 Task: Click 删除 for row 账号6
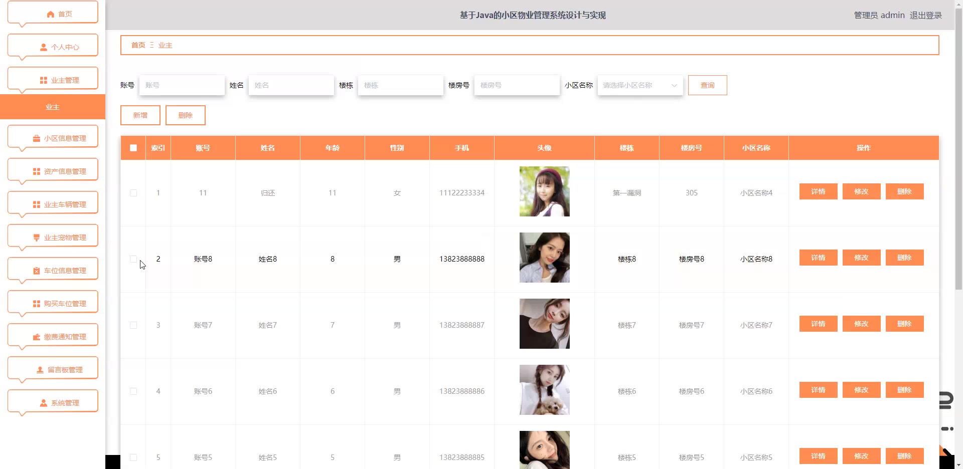(904, 390)
